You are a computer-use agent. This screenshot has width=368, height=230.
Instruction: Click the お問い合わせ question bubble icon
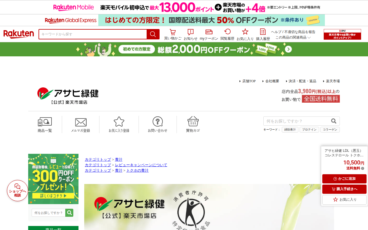[x=158, y=124]
